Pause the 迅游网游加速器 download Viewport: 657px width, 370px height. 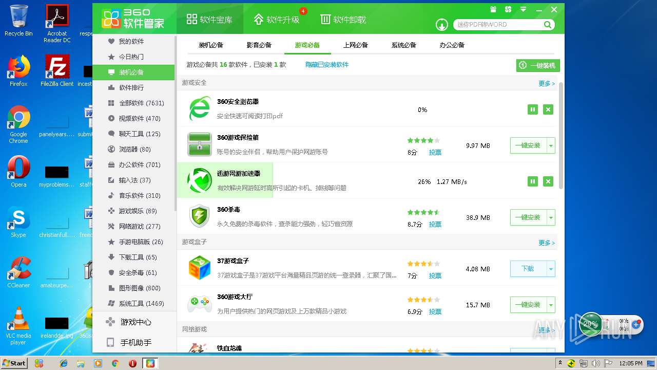coord(533,181)
